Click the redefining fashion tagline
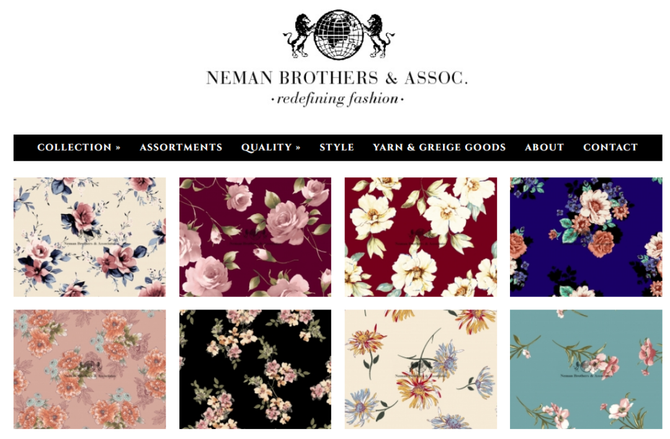This screenshot has width=670, height=439. (337, 99)
